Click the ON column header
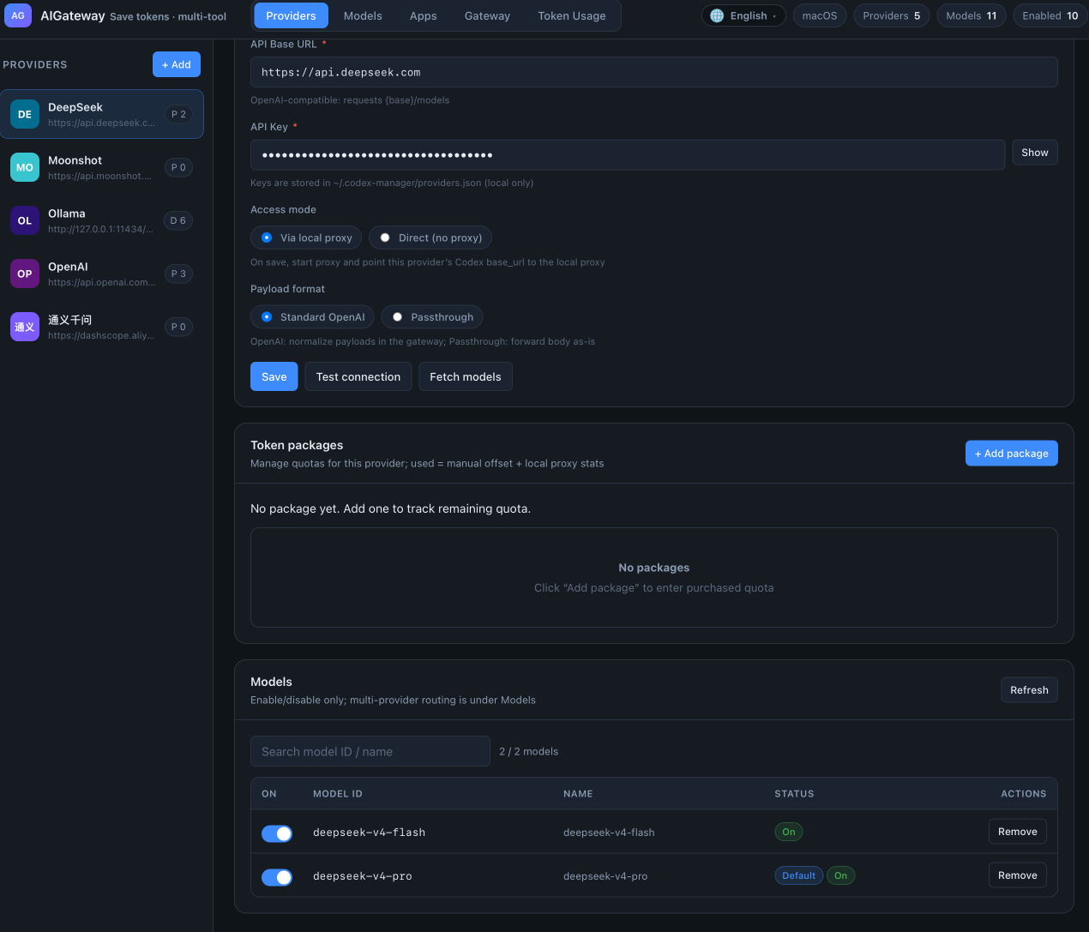Screen dimensions: 1089x932 click(x=269, y=794)
